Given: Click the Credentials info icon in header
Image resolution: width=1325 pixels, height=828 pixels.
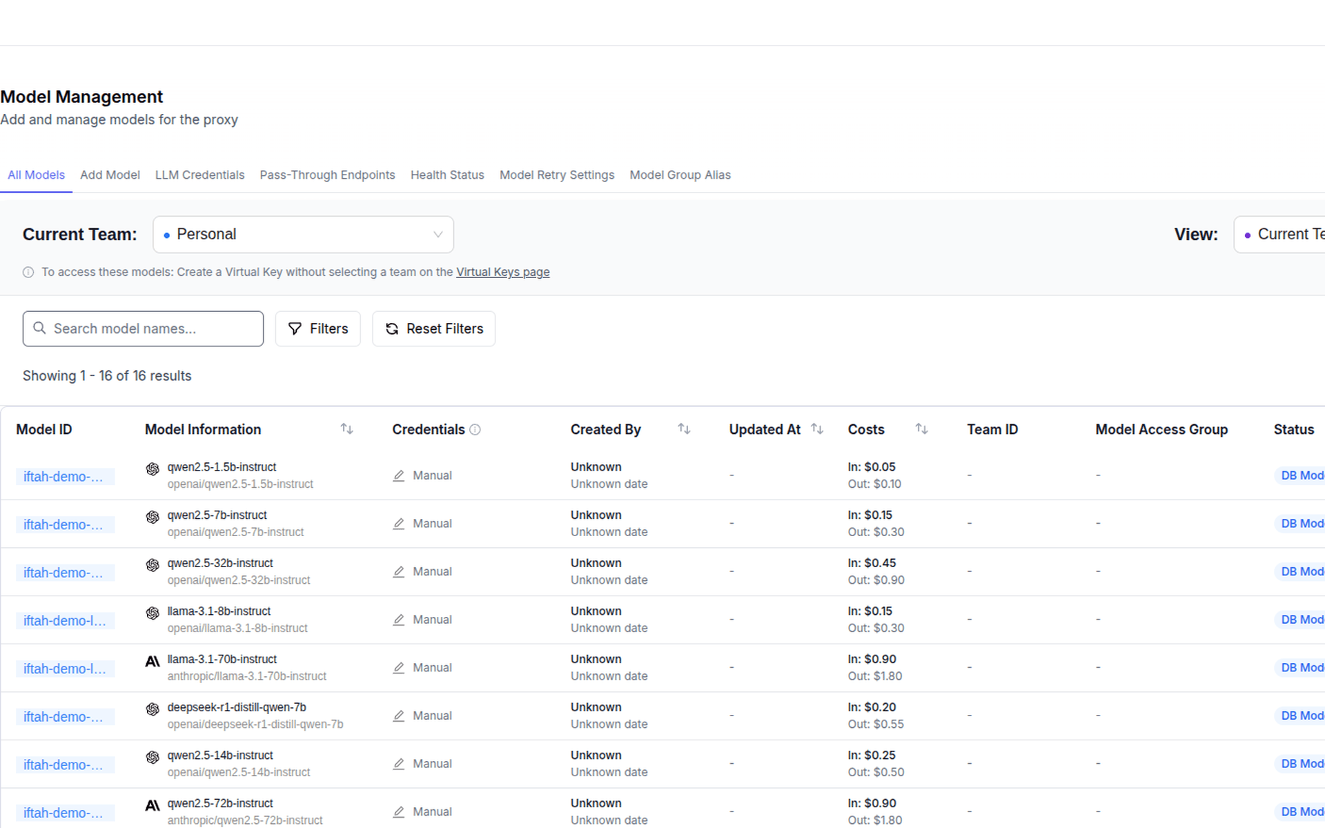Looking at the screenshot, I should 475,430.
